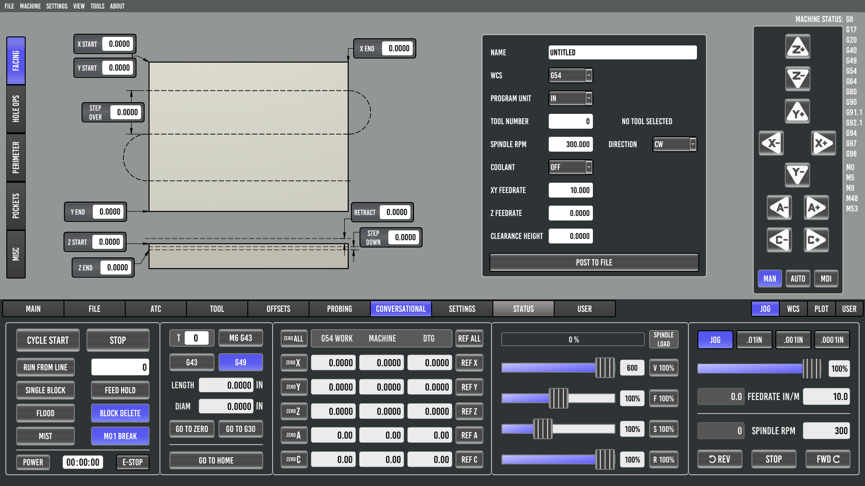The width and height of the screenshot is (865, 486).
Task: Switch to the Probing tab
Action: (339, 309)
